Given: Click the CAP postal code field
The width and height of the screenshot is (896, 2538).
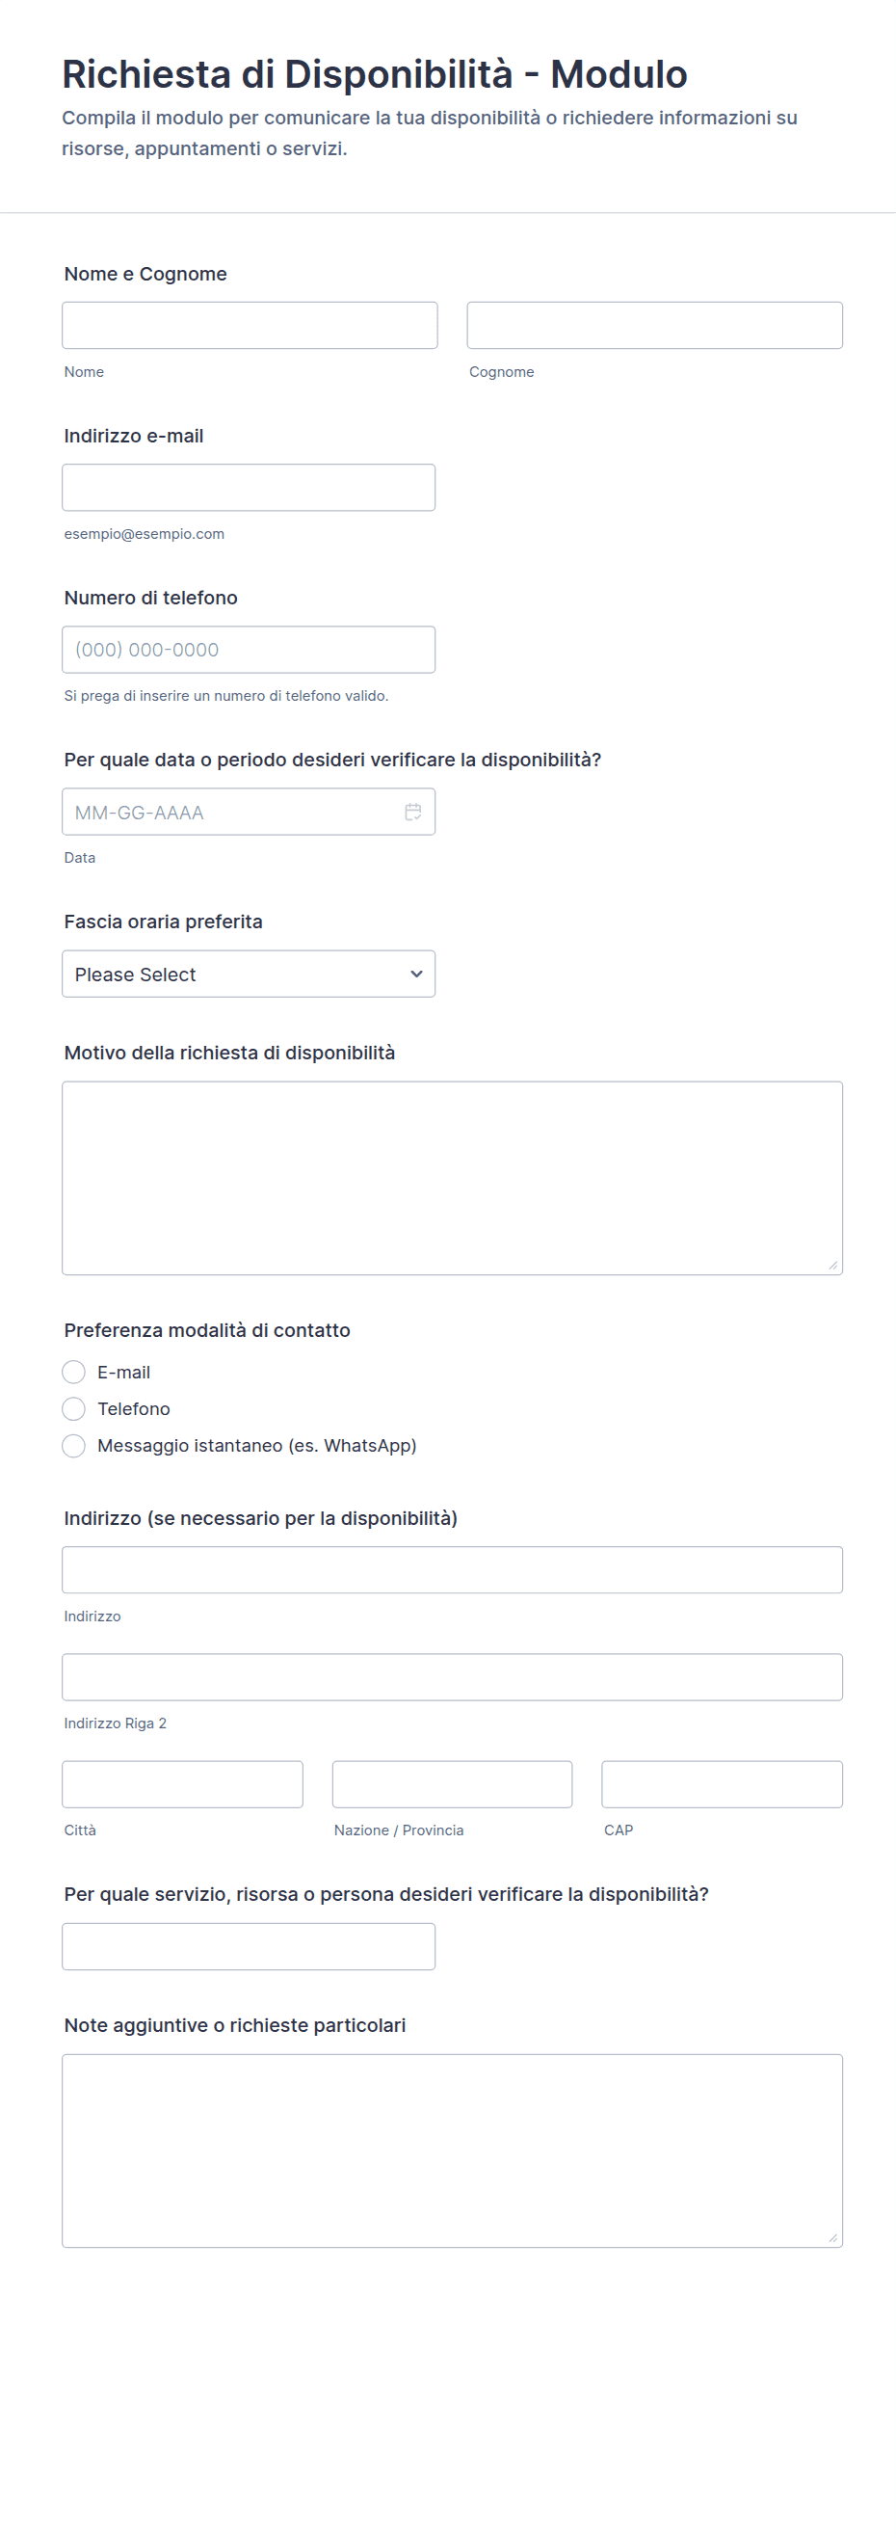Looking at the screenshot, I should click(x=722, y=1784).
